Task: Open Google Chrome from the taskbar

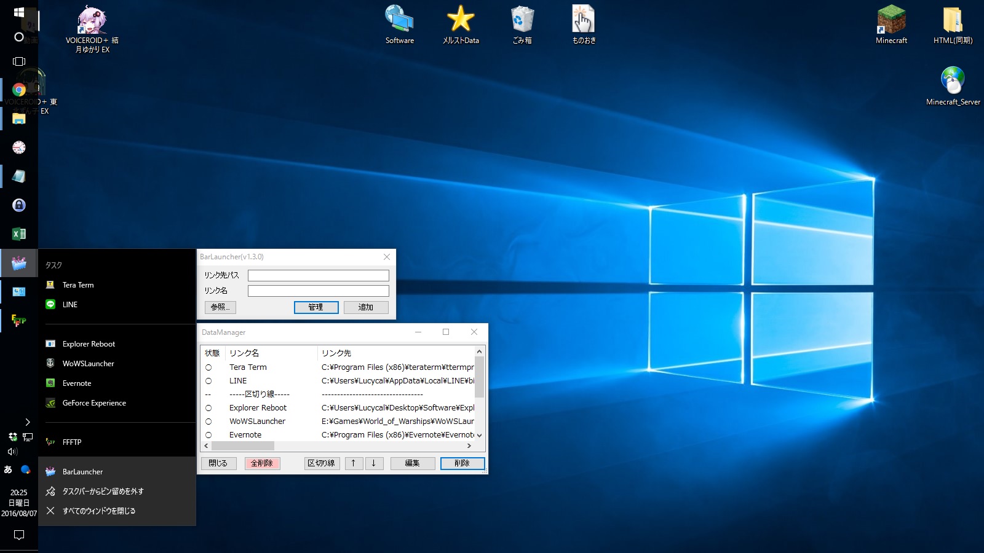Action: (19, 90)
